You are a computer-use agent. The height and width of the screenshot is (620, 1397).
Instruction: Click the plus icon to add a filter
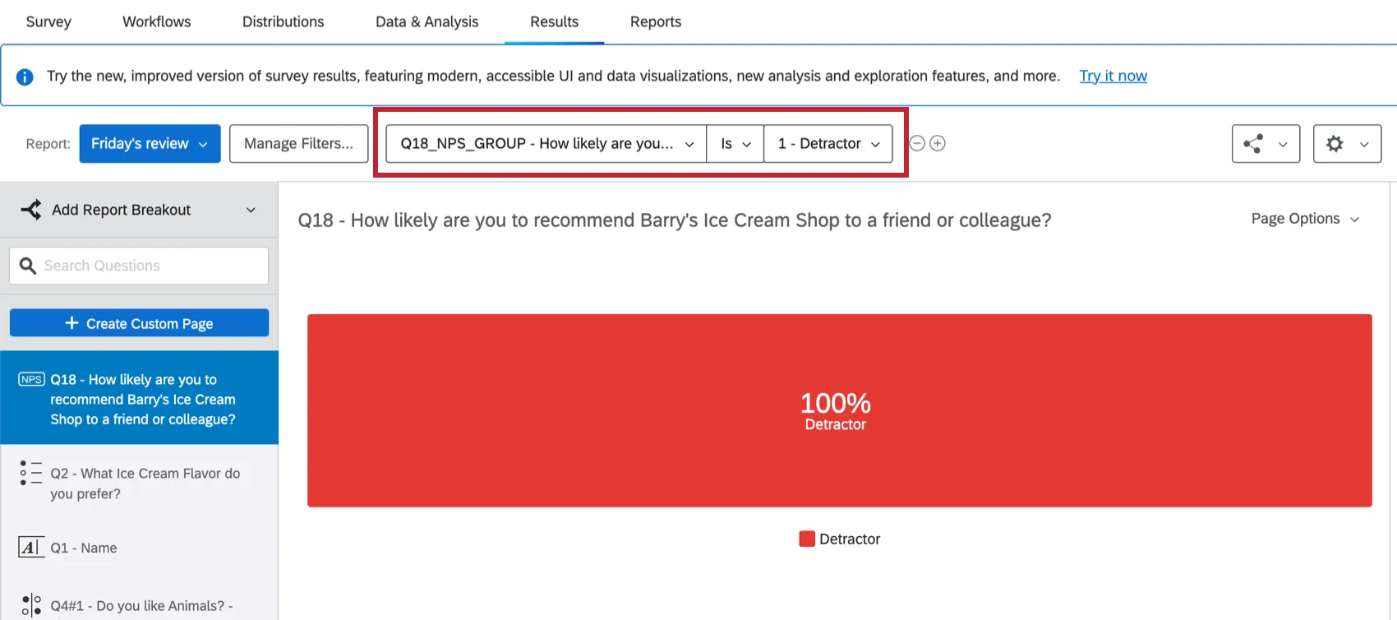click(938, 142)
